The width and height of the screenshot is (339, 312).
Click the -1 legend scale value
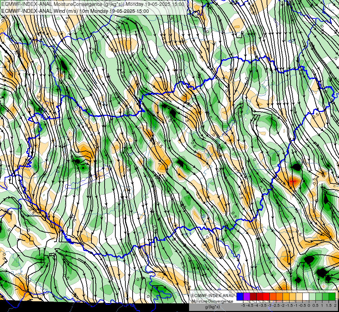pyautogui.click(x=296, y=305)
